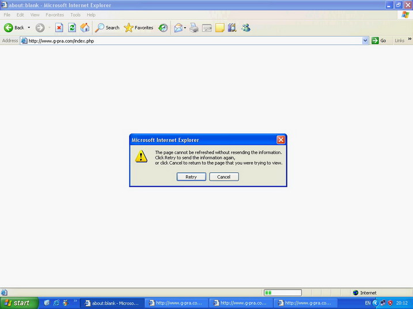Open the View menu
Viewport: 413px width, 309px height.
pos(35,15)
